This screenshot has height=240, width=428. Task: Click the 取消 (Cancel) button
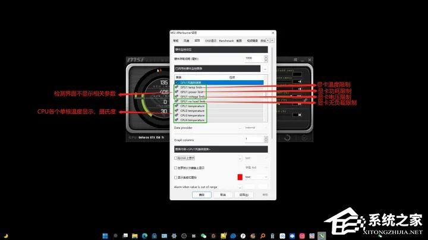pos(223,195)
